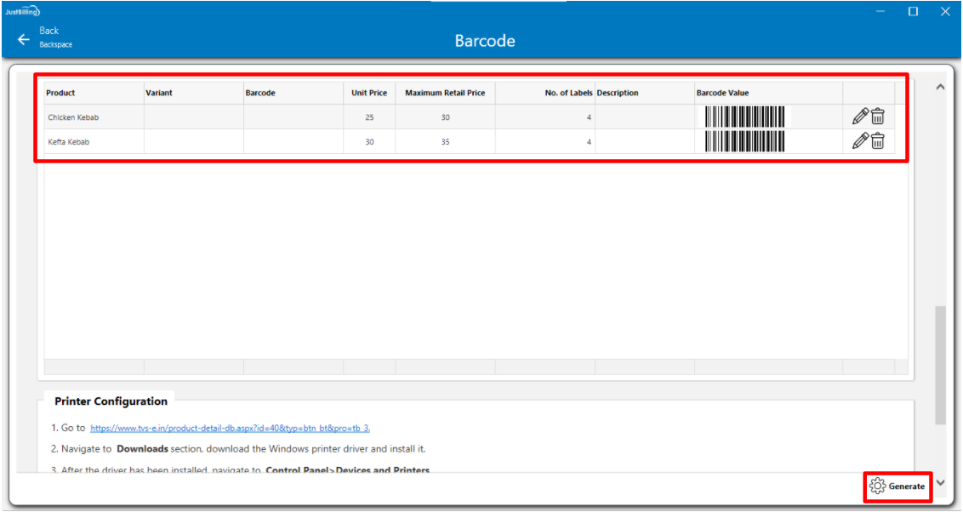
Task: Open the tvs-e.in printer driver link
Action: pyautogui.click(x=230, y=429)
